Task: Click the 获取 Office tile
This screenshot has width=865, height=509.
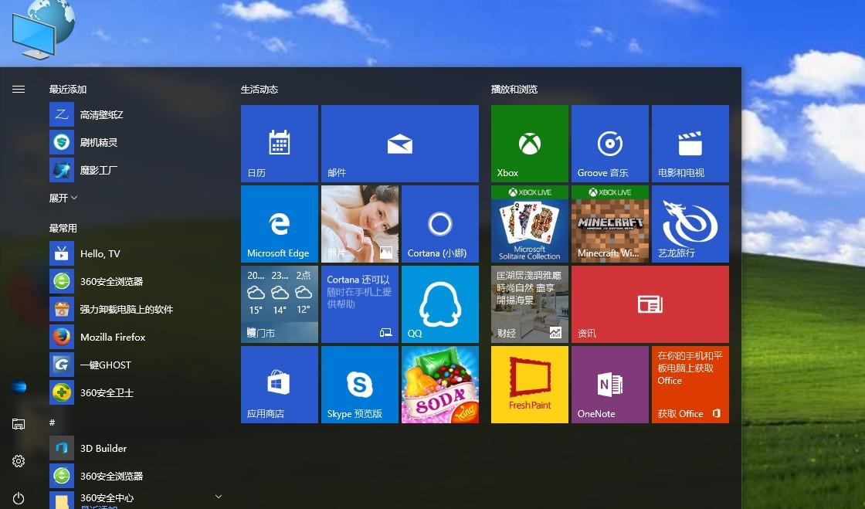Action: 690,385
